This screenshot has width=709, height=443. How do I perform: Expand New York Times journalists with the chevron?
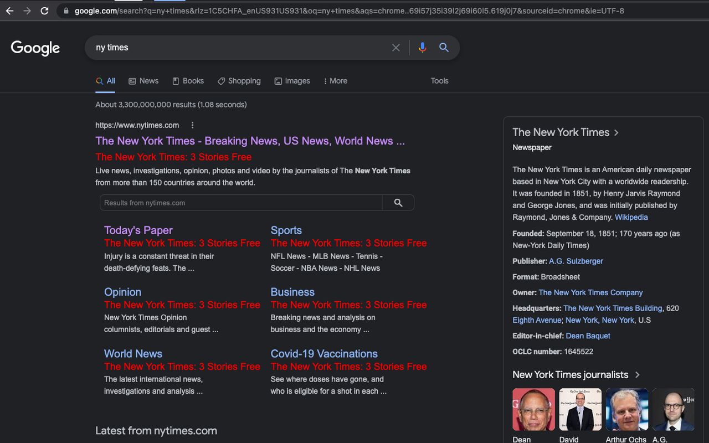(x=637, y=375)
